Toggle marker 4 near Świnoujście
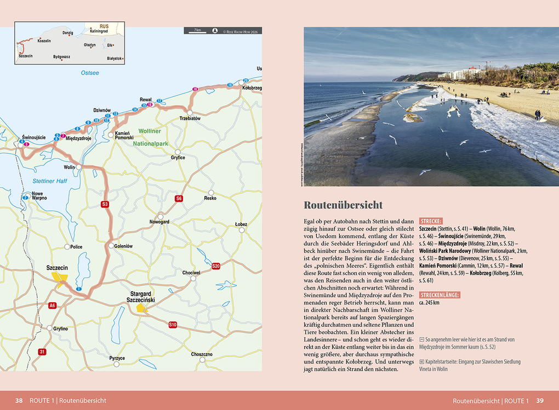 click(21, 141)
